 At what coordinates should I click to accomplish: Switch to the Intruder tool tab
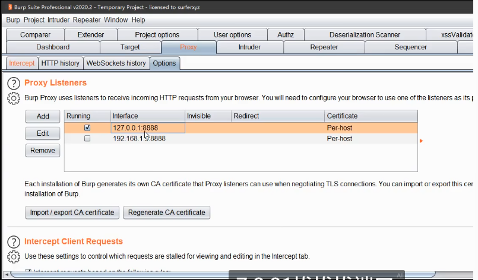[x=249, y=47]
